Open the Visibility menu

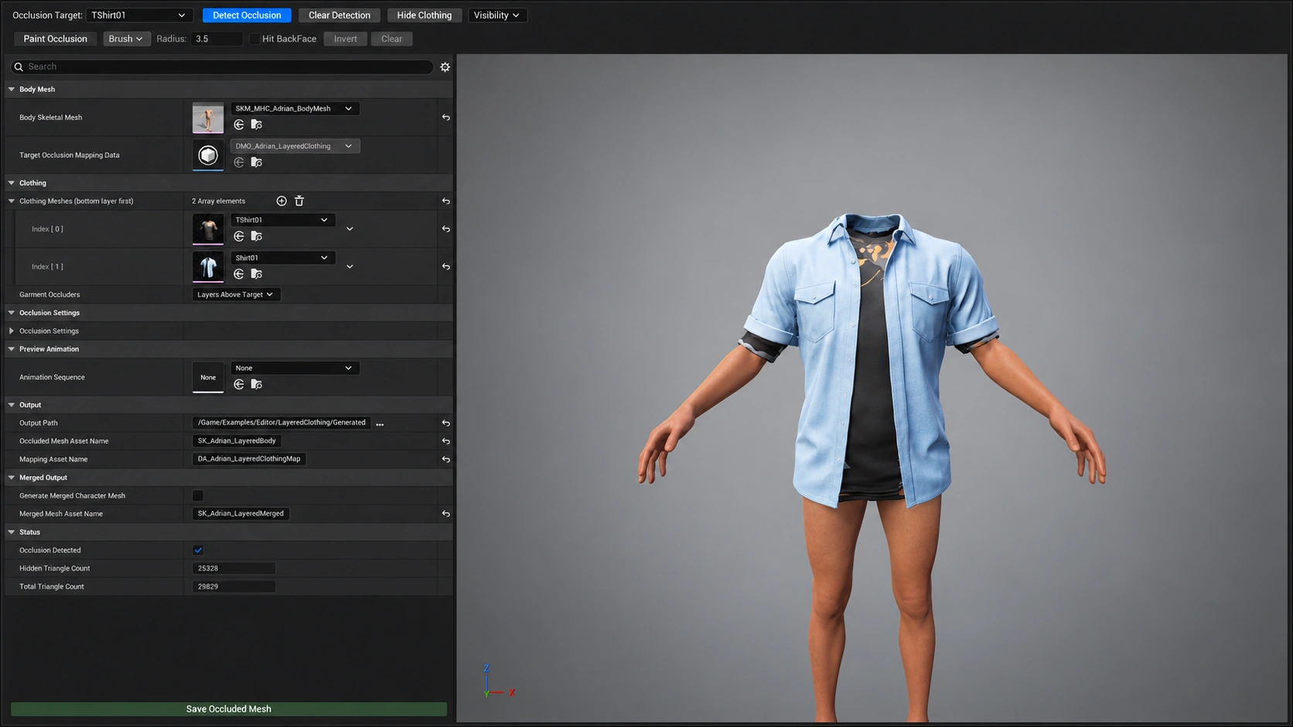pyautogui.click(x=496, y=15)
